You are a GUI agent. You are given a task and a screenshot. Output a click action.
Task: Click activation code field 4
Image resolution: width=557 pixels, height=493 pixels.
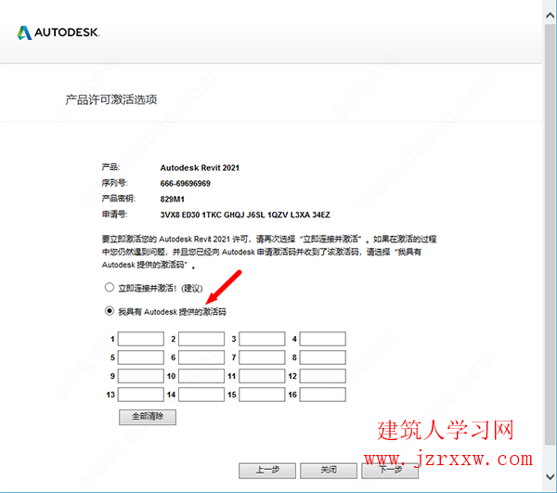point(322,339)
